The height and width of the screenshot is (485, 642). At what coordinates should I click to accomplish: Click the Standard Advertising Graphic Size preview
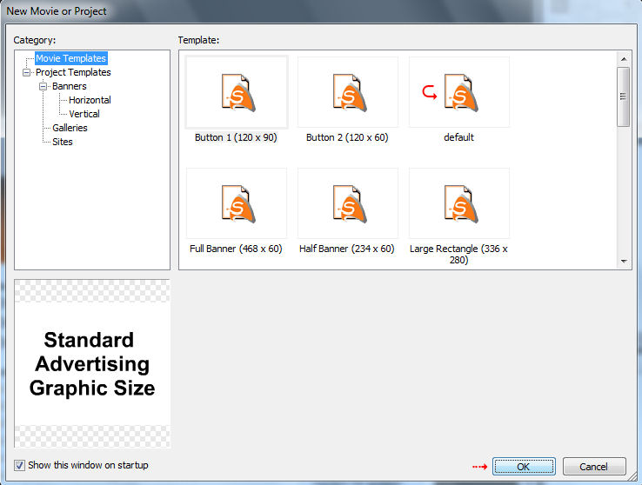pos(92,364)
